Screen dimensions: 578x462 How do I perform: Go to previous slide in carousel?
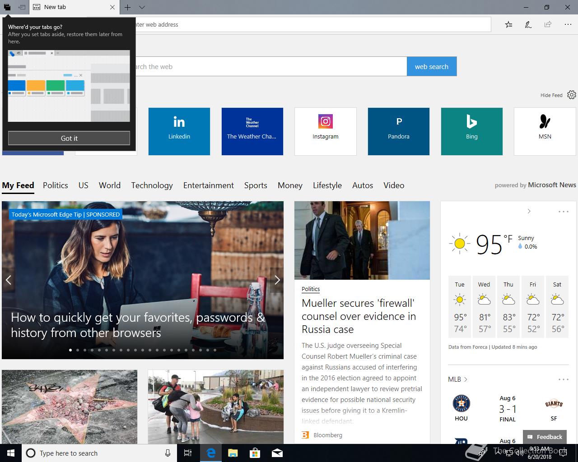click(9, 280)
